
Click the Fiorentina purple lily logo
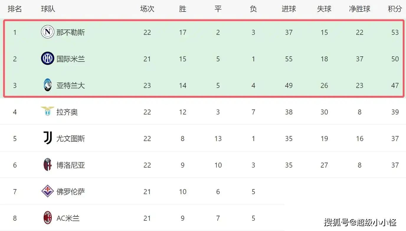pos(48,191)
